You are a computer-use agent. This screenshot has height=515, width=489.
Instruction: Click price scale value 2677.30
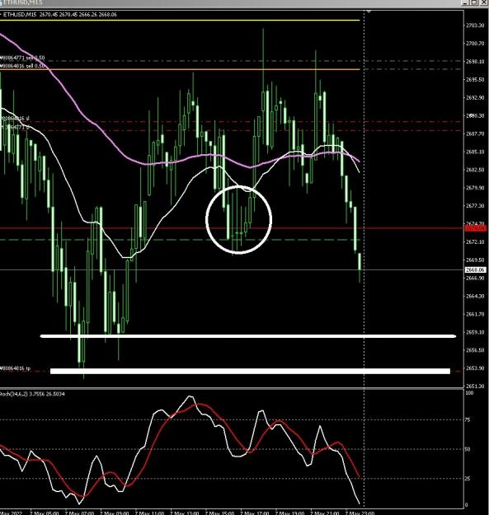click(x=475, y=206)
